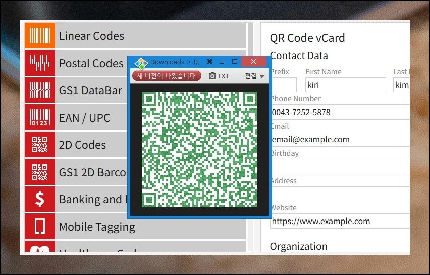Open Postal Codes category
This screenshot has width=430, height=275.
[91, 63]
